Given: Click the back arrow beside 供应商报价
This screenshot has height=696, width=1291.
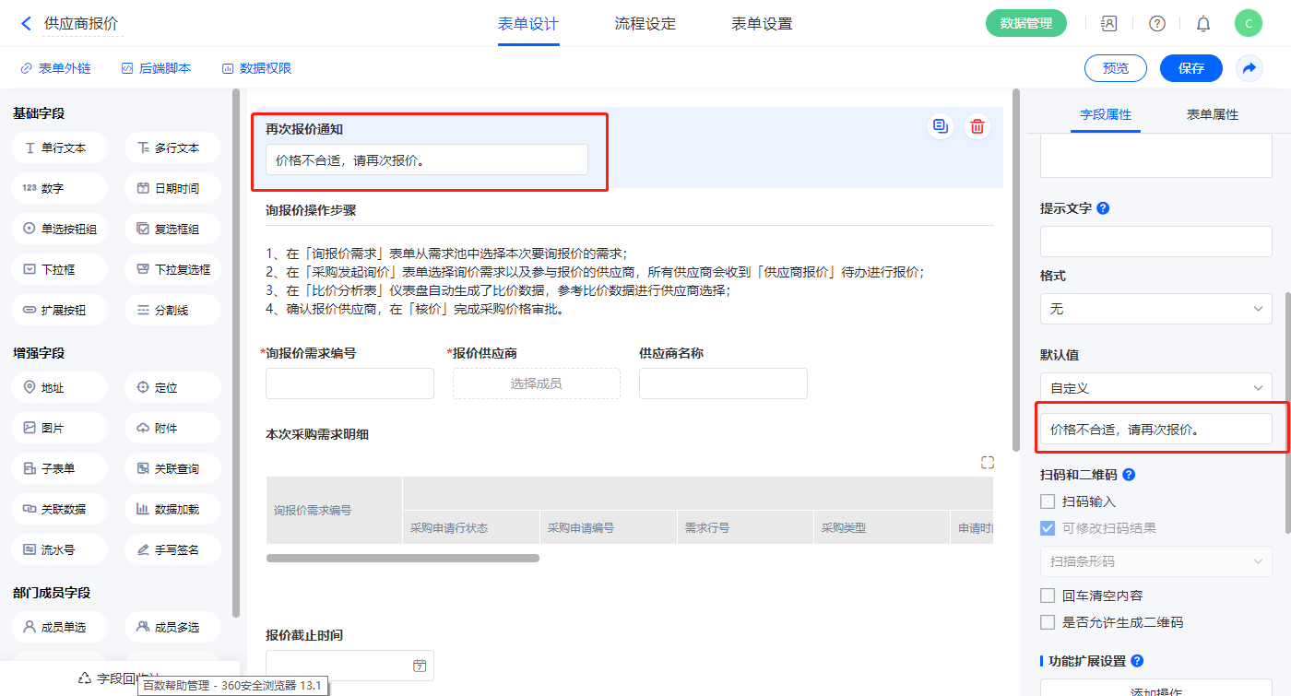Looking at the screenshot, I should 26,24.
